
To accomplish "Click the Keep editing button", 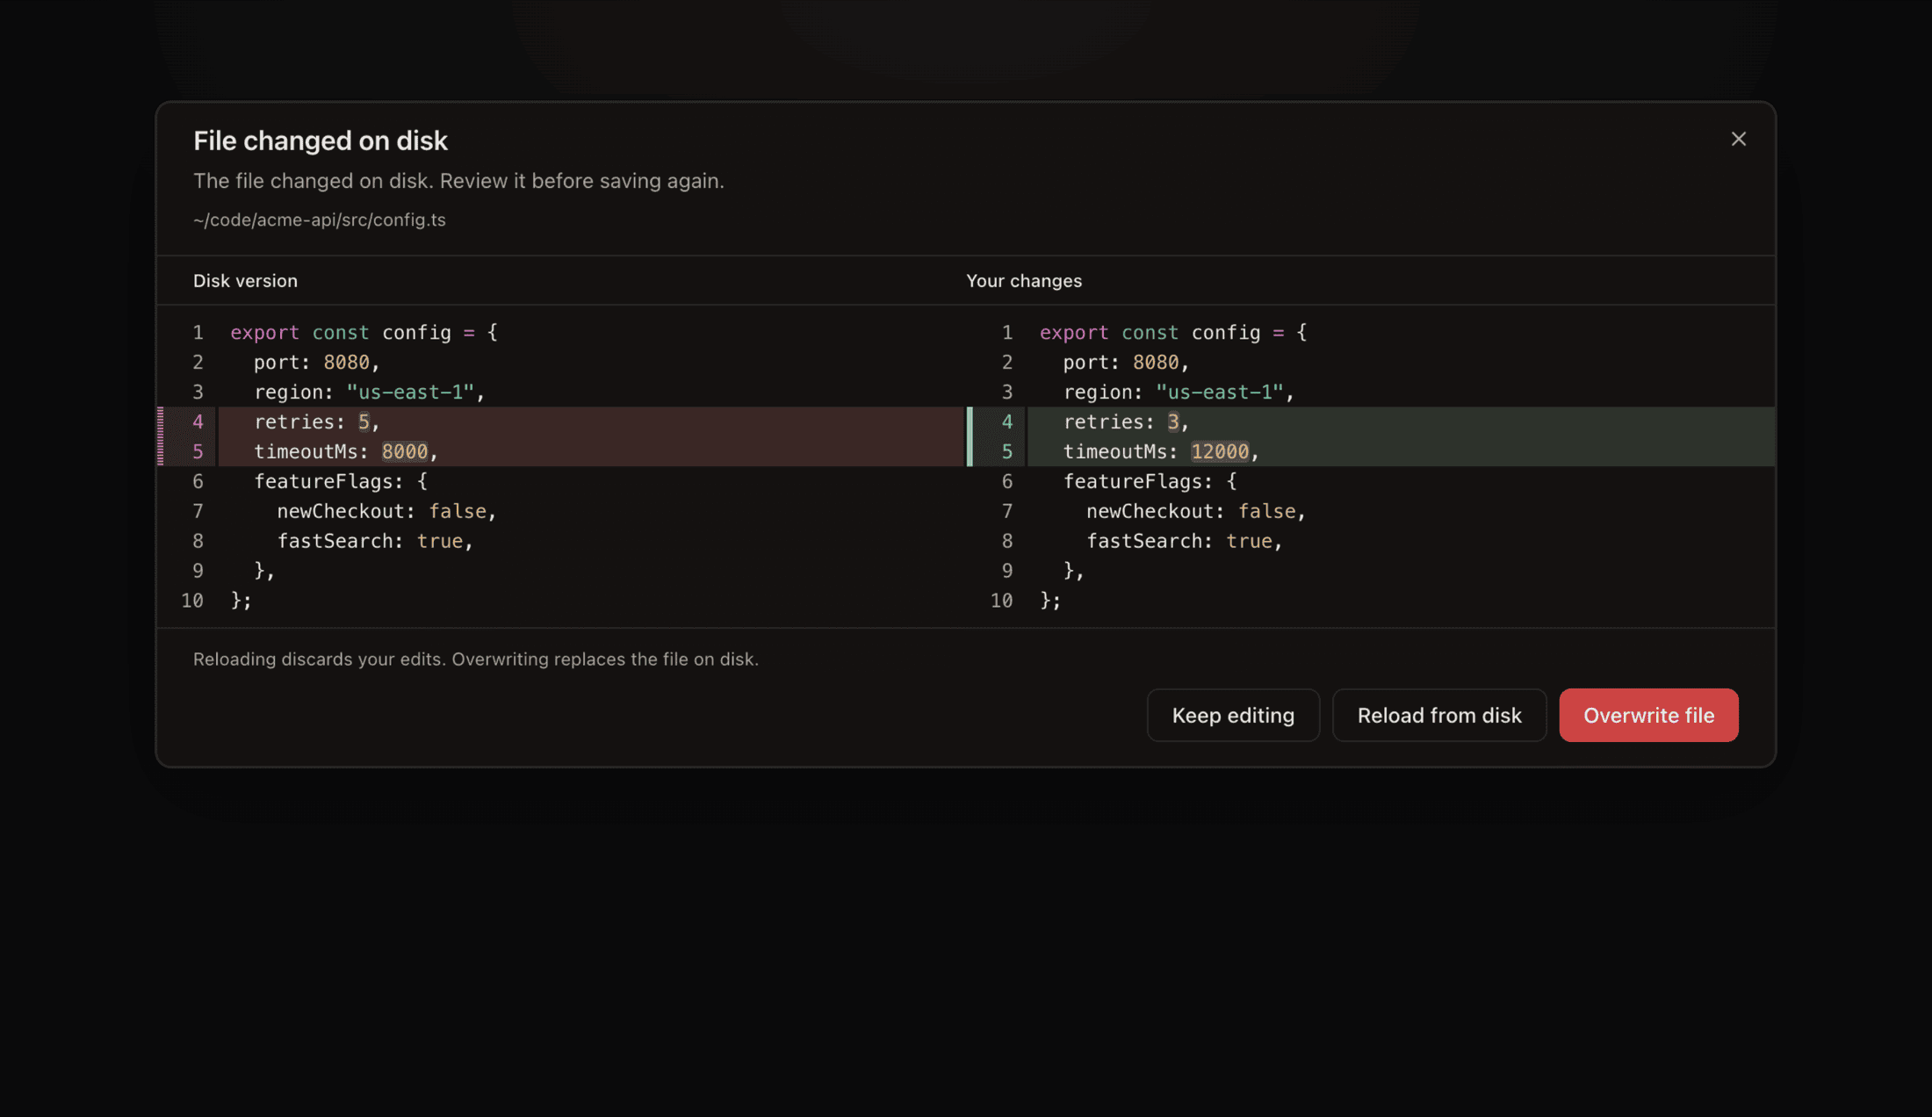I will tap(1233, 715).
